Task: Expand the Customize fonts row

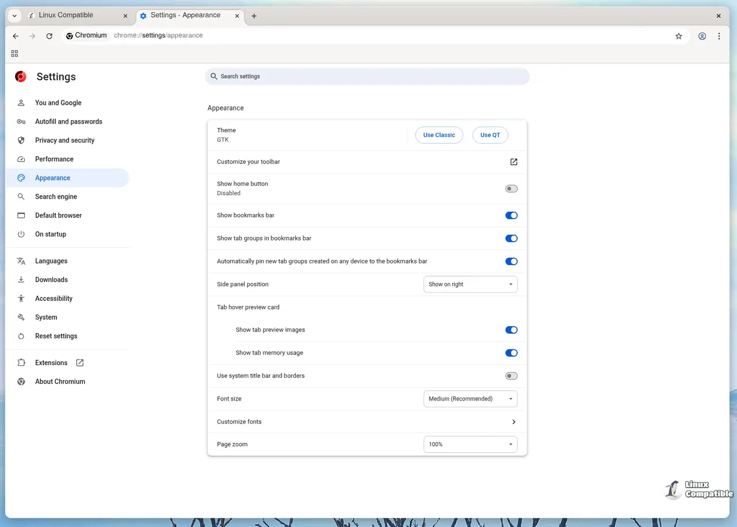Action: [x=366, y=421]
